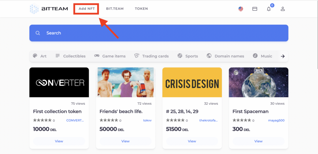Select the Trading cards category

(156, 56)
